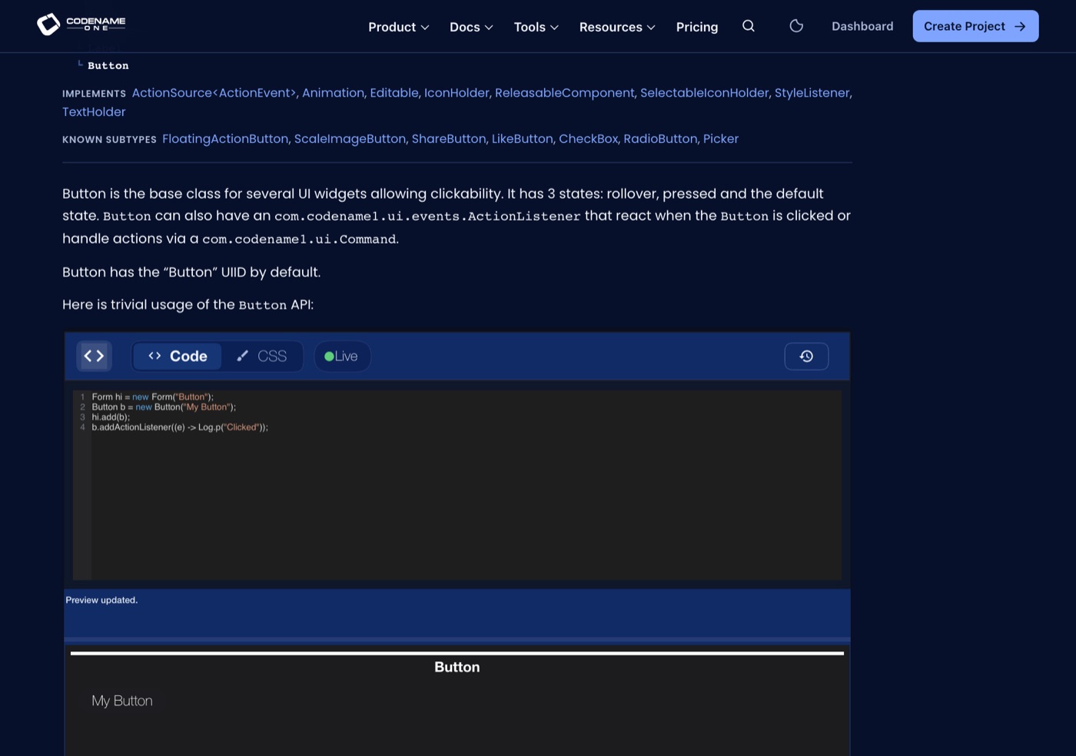The width and height of the screenshot is (1076, 756).
Task: Click the code brackets icon button
Action: [94, 356]
